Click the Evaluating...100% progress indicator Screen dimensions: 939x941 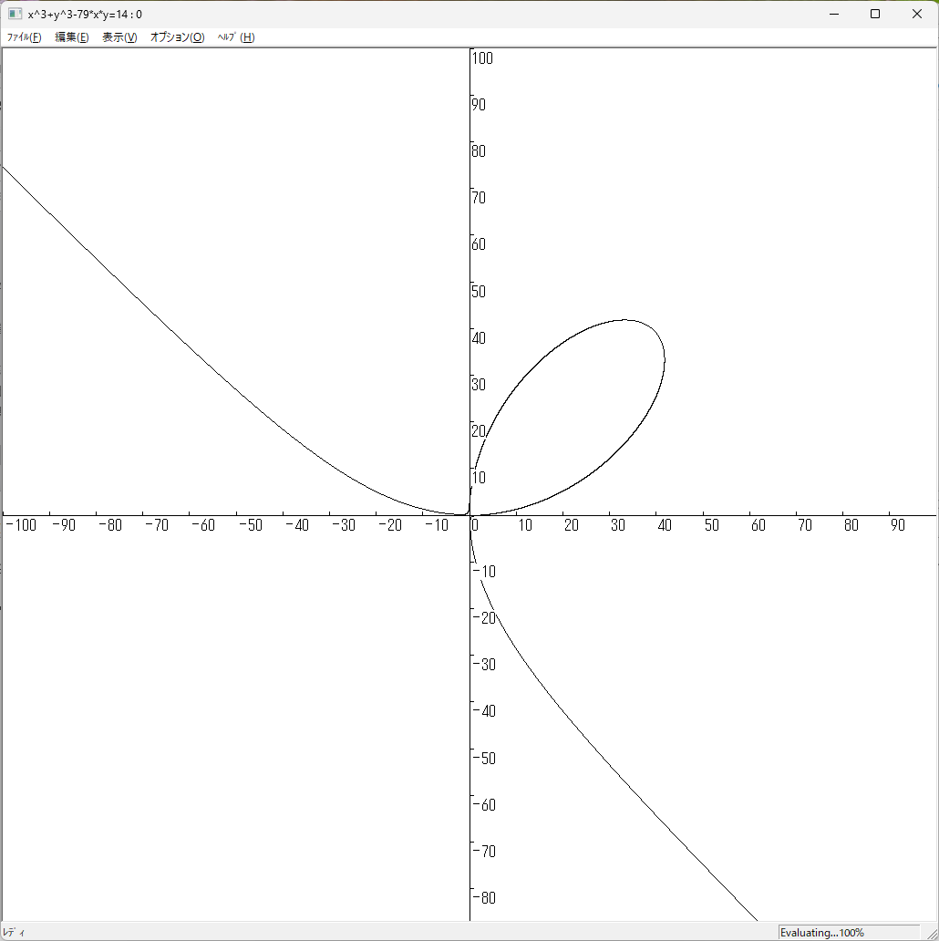tap(822, 933)
